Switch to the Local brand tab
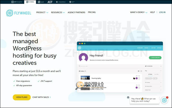Viewport: 172px width, 108px height. [41, 2]
